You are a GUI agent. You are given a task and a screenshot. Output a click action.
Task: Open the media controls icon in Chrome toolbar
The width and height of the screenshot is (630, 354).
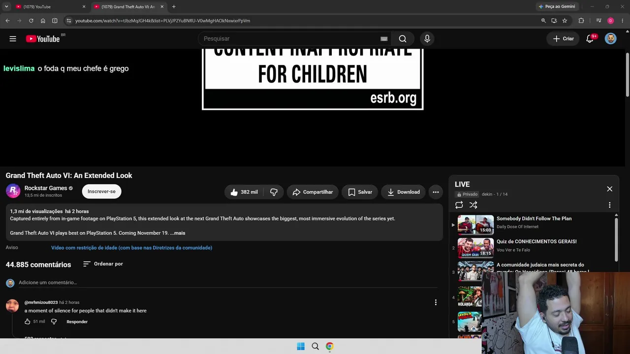click(x=598, y=21)
